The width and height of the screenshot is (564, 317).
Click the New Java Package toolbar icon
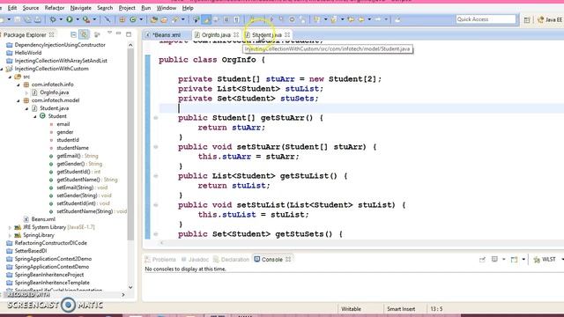(x=122, y=19)
